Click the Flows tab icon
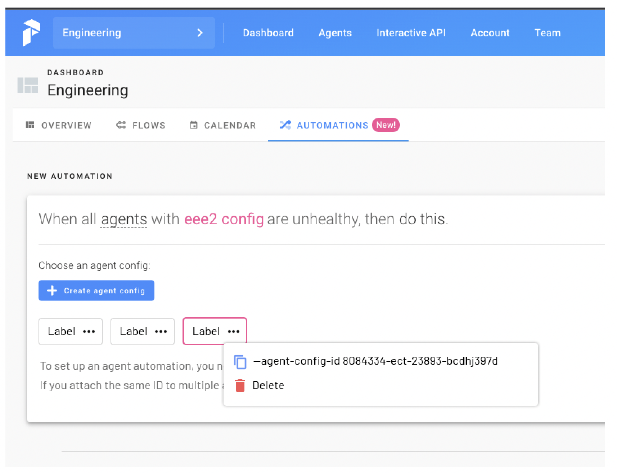617x473 pixels. [121, 125]
